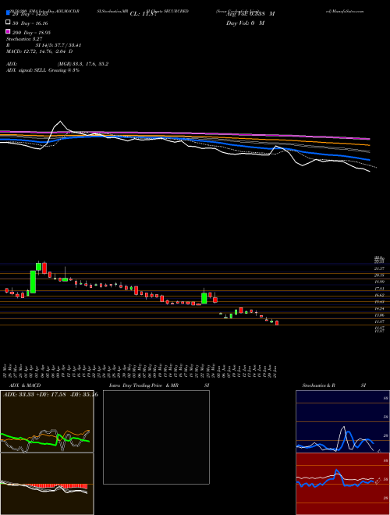390x515 pixels.
Task: Click the 14.24 price axis label
Action: point(380,309)
